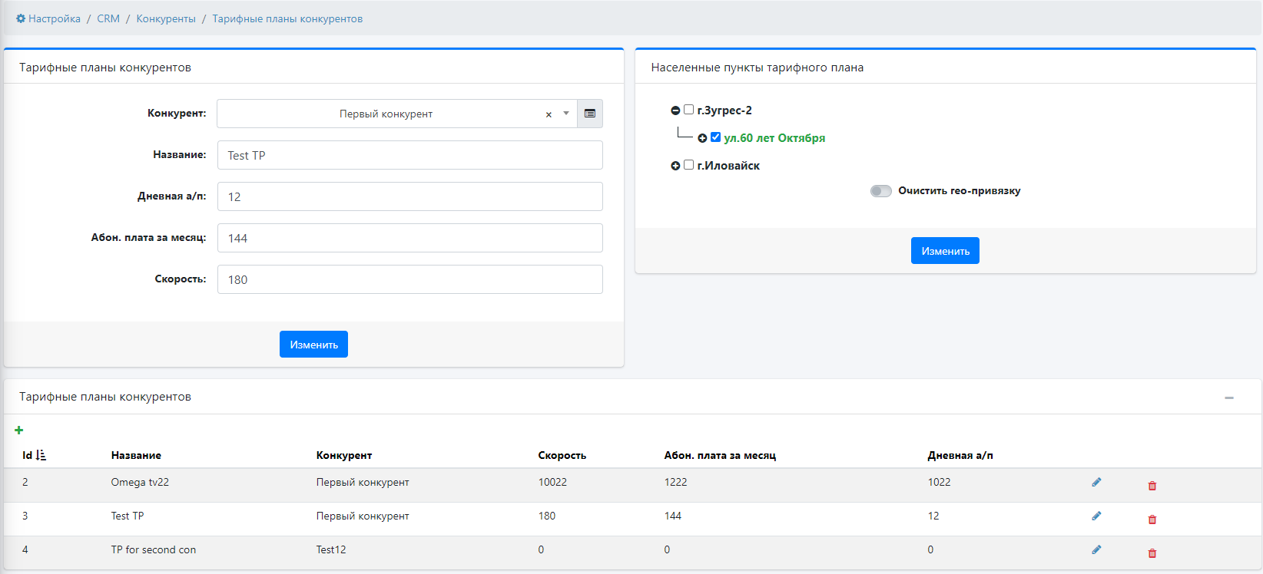Delete the TP for second con row
This screenshot has height=574, width=1263.
(x=1152, y=553)
